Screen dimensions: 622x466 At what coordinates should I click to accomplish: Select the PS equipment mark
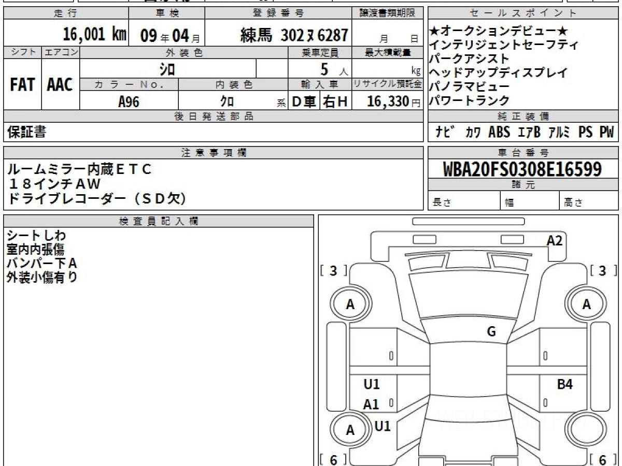coord(586,133)
